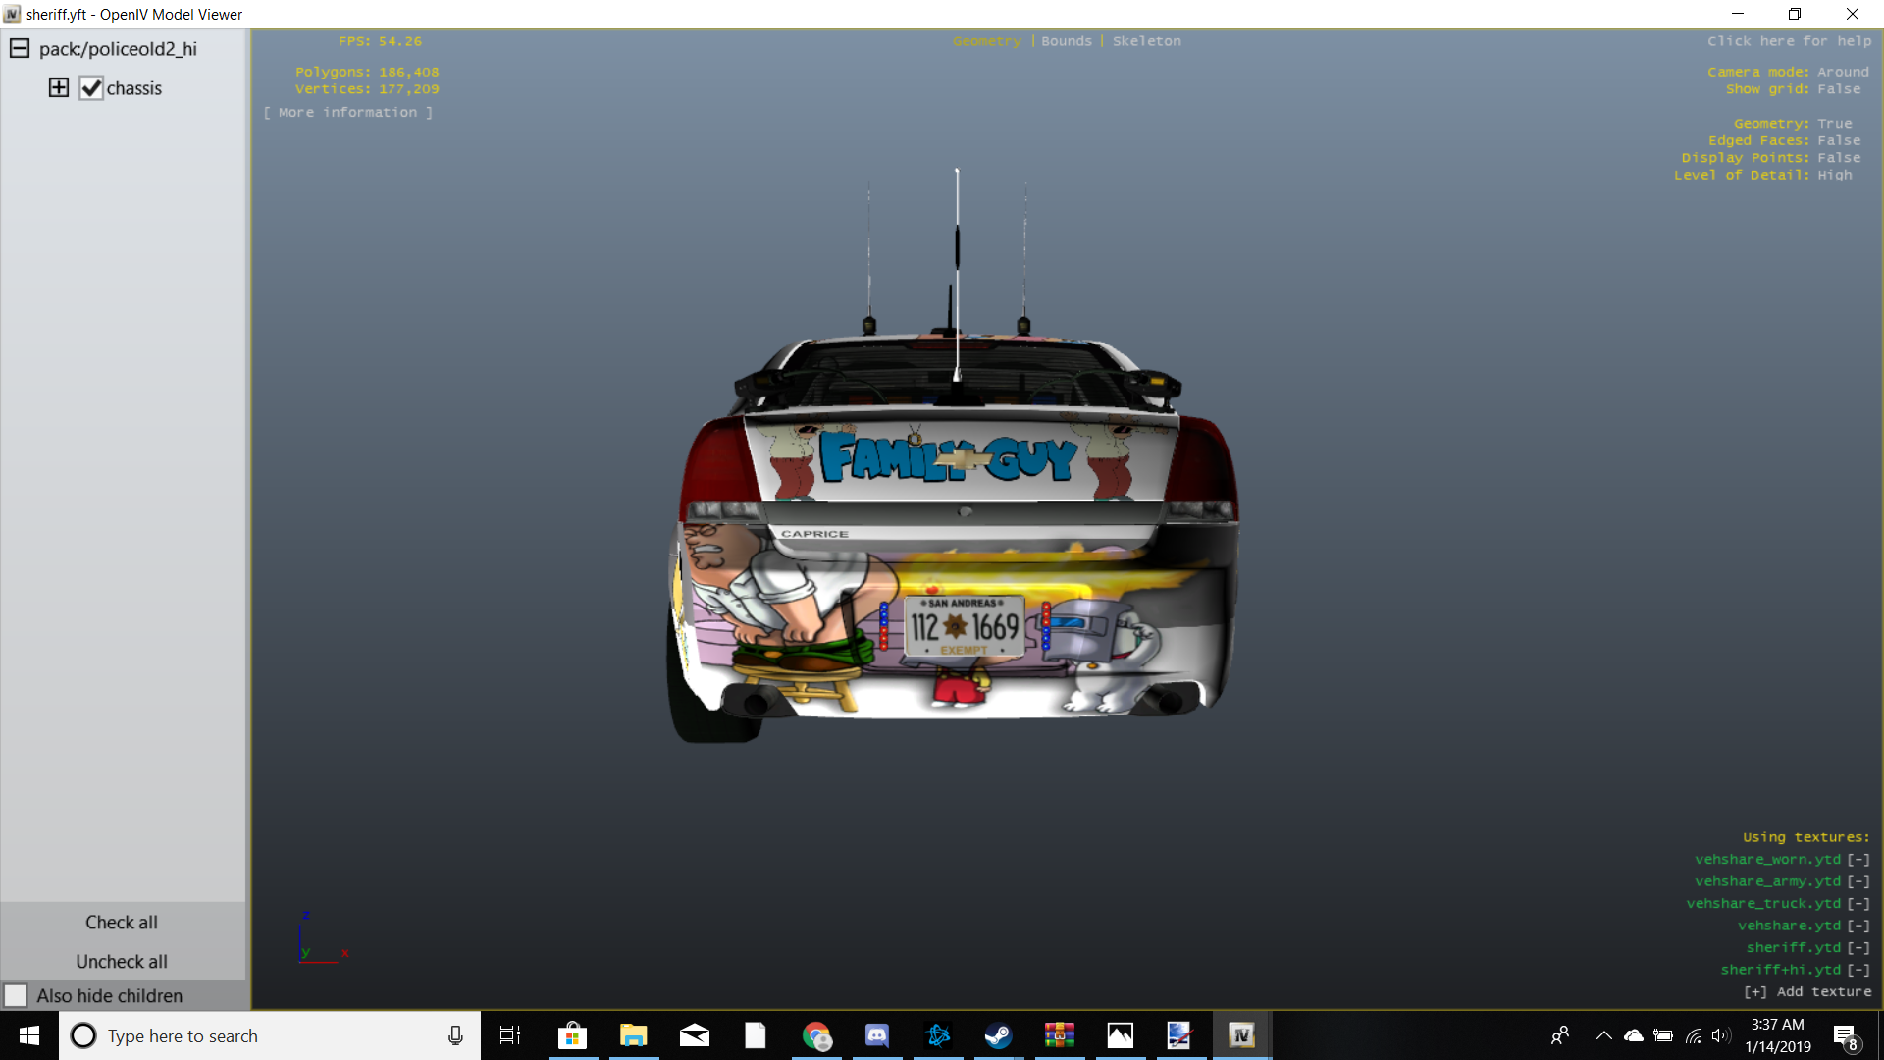Switch to Bounds view tab
The width and height of the screenshot is (1884, 1060).
click(1066, 41)
